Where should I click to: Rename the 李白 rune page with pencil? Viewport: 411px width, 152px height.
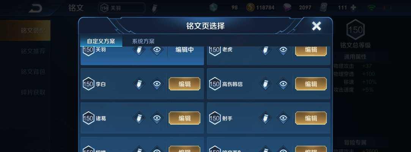pos(139,84)
